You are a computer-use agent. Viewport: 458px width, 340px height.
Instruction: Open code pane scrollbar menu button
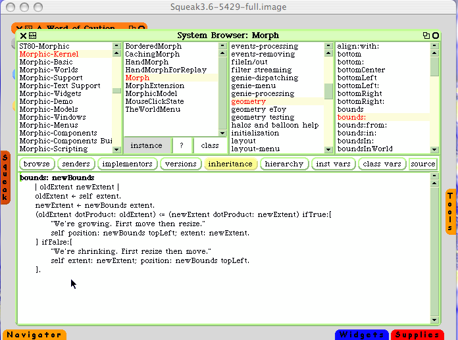coord(434,176)
